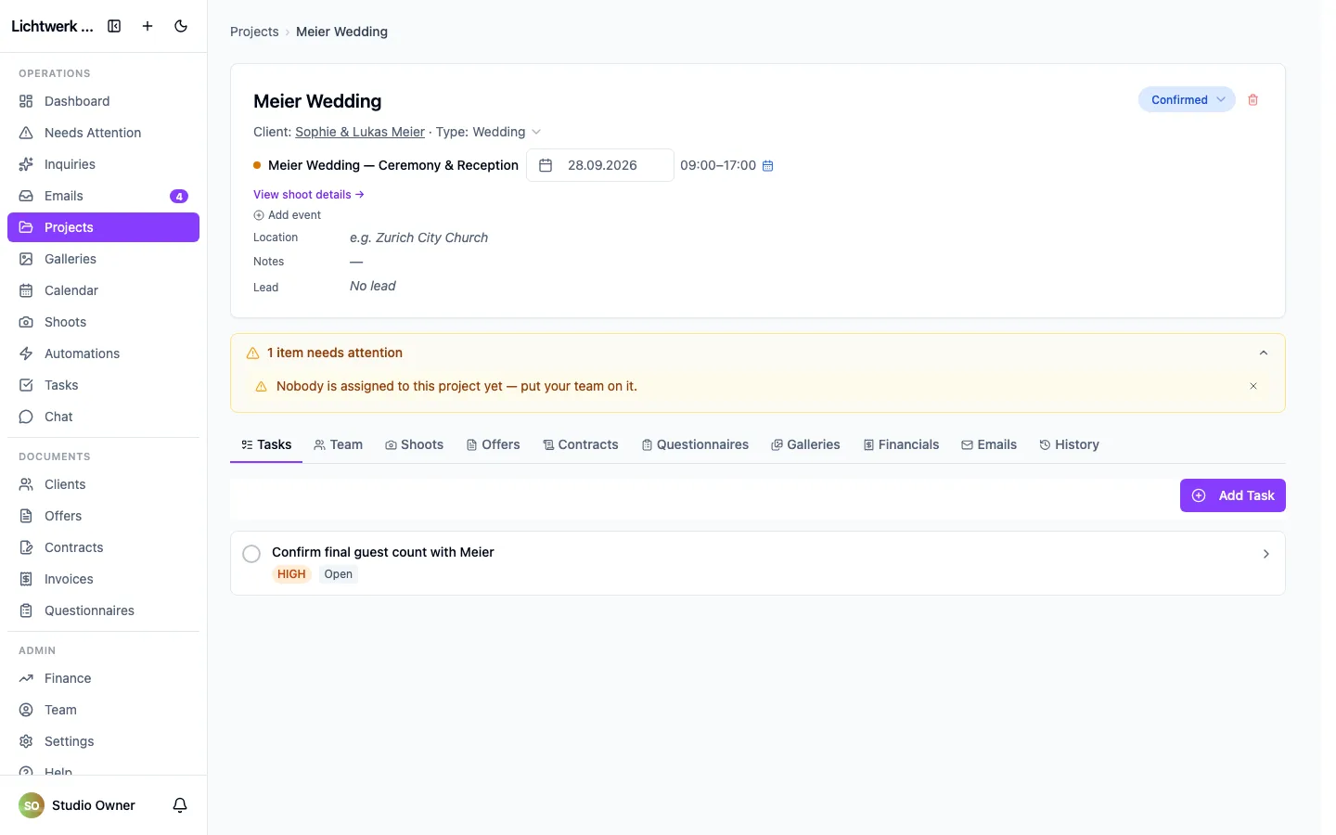Screen dimensions: 1336x835
Task: Open sidebar Questionnaires under Documents
Action: click(103, 610)
